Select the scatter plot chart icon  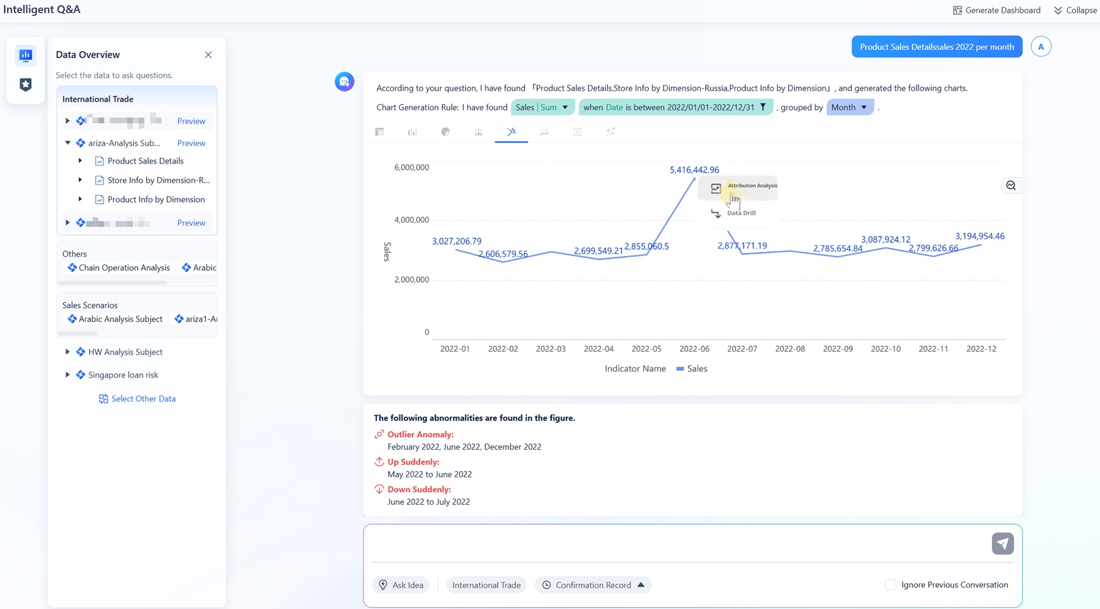coord(610,132)
